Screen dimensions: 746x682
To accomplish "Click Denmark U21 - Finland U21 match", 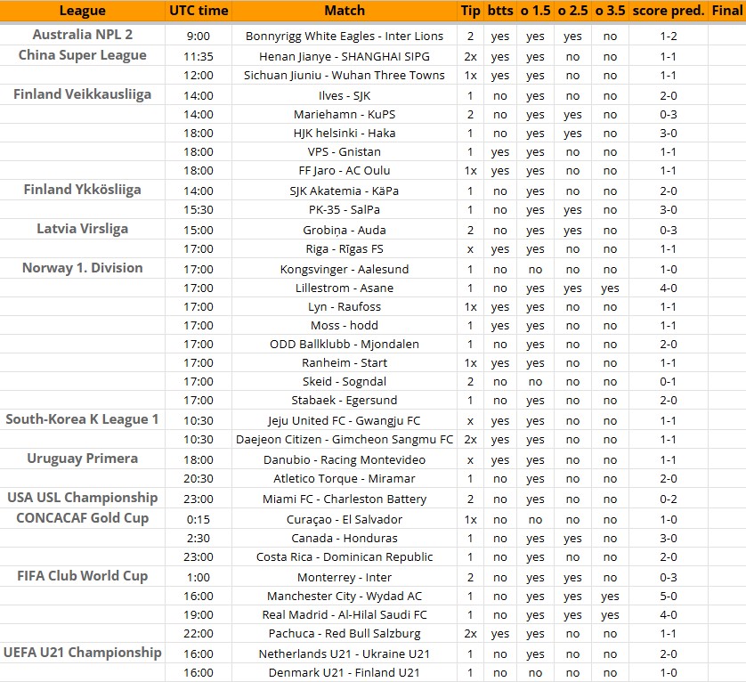I will [345, 672].
